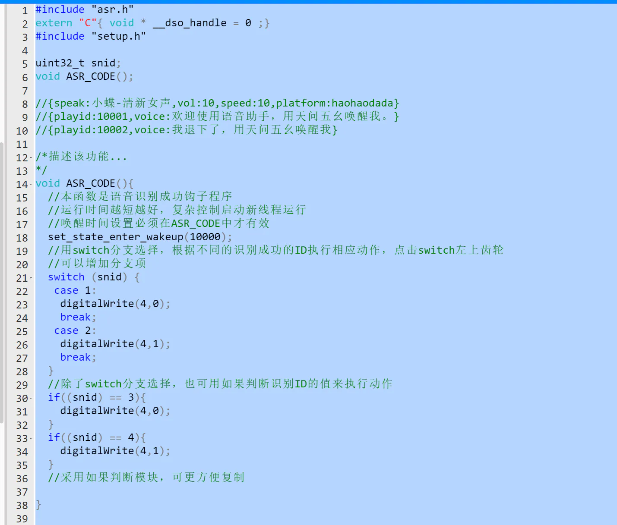Viewport: 617px width, 525px height.
Task: Click the comment 采用如果判断模块，可更方便复制
Action: [146, 478]
